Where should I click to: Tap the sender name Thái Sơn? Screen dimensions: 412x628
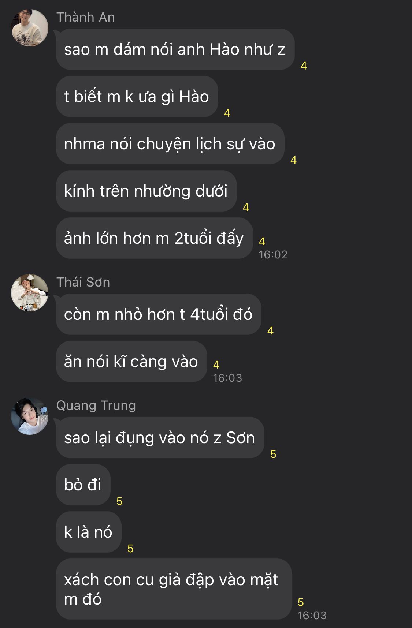click(x=83, y=282)
